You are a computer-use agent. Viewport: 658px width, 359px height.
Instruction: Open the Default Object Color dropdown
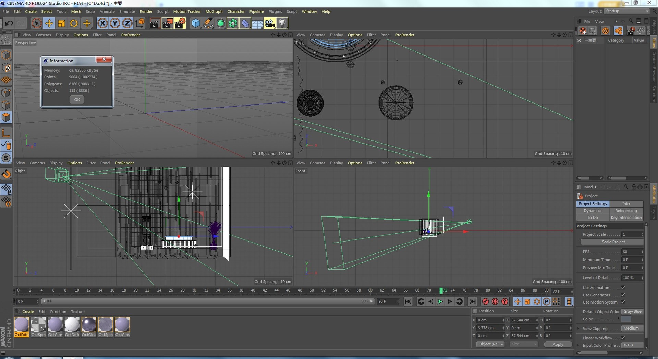(x=632, y=312)
